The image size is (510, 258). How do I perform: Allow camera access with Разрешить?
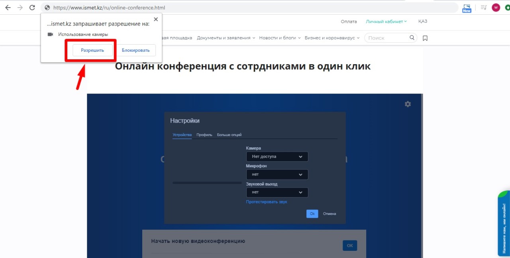[x=92, y=50]
